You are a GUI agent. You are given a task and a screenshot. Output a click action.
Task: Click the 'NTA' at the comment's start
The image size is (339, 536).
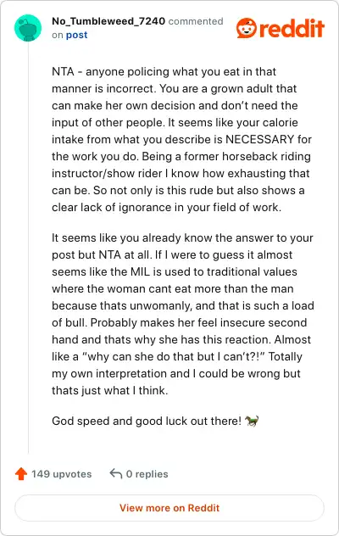point(63,72)
